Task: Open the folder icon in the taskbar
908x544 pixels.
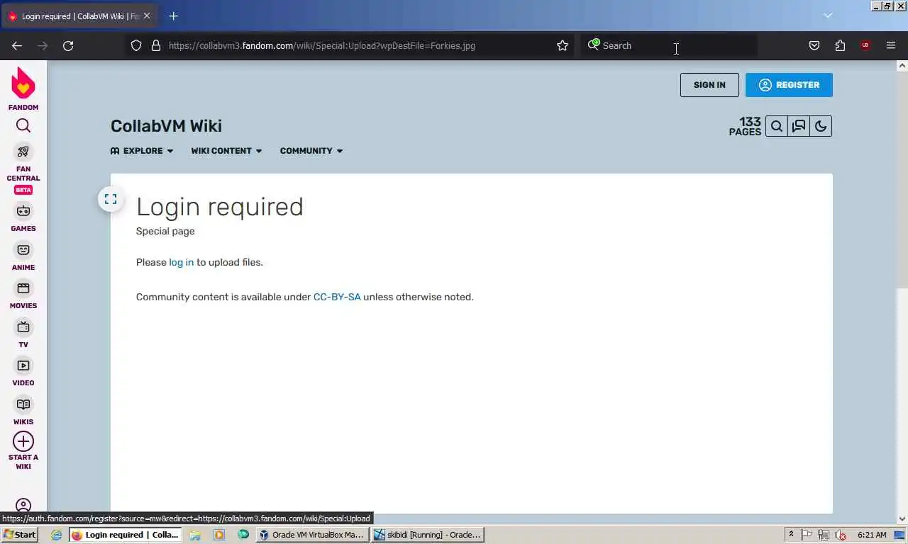Action: pos(195,535)
